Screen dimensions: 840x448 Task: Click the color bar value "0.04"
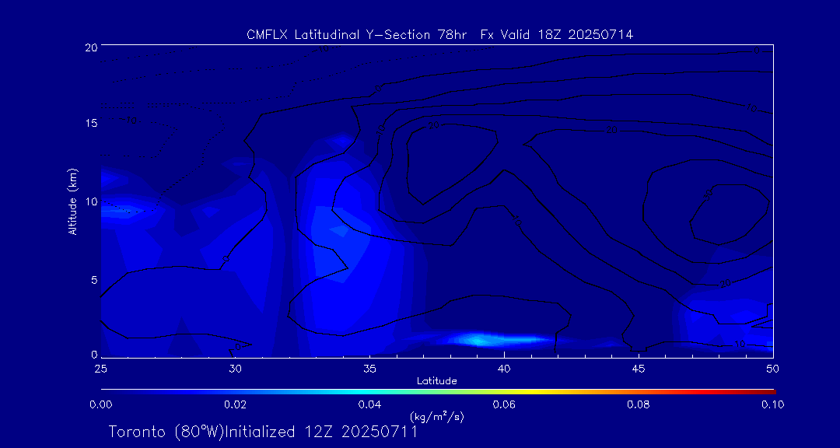click(369, 404)
